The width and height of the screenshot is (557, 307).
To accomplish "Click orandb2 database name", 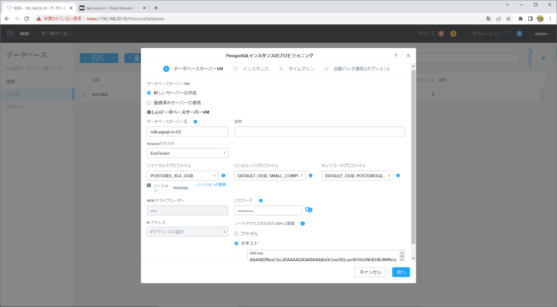I will click(x=100, y=94).
